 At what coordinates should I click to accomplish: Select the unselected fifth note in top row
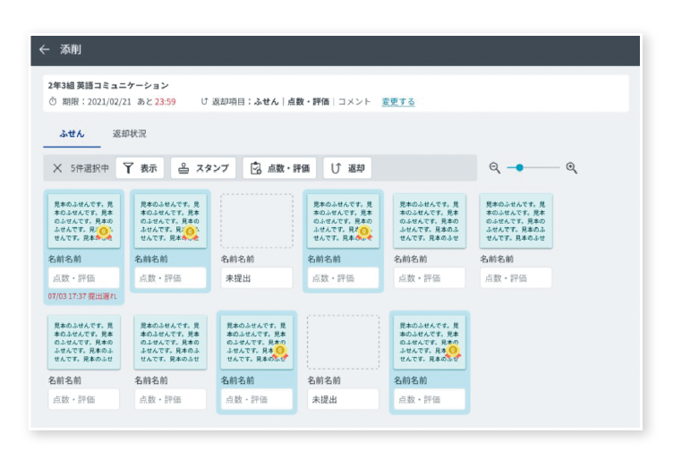tap(430, 221)
